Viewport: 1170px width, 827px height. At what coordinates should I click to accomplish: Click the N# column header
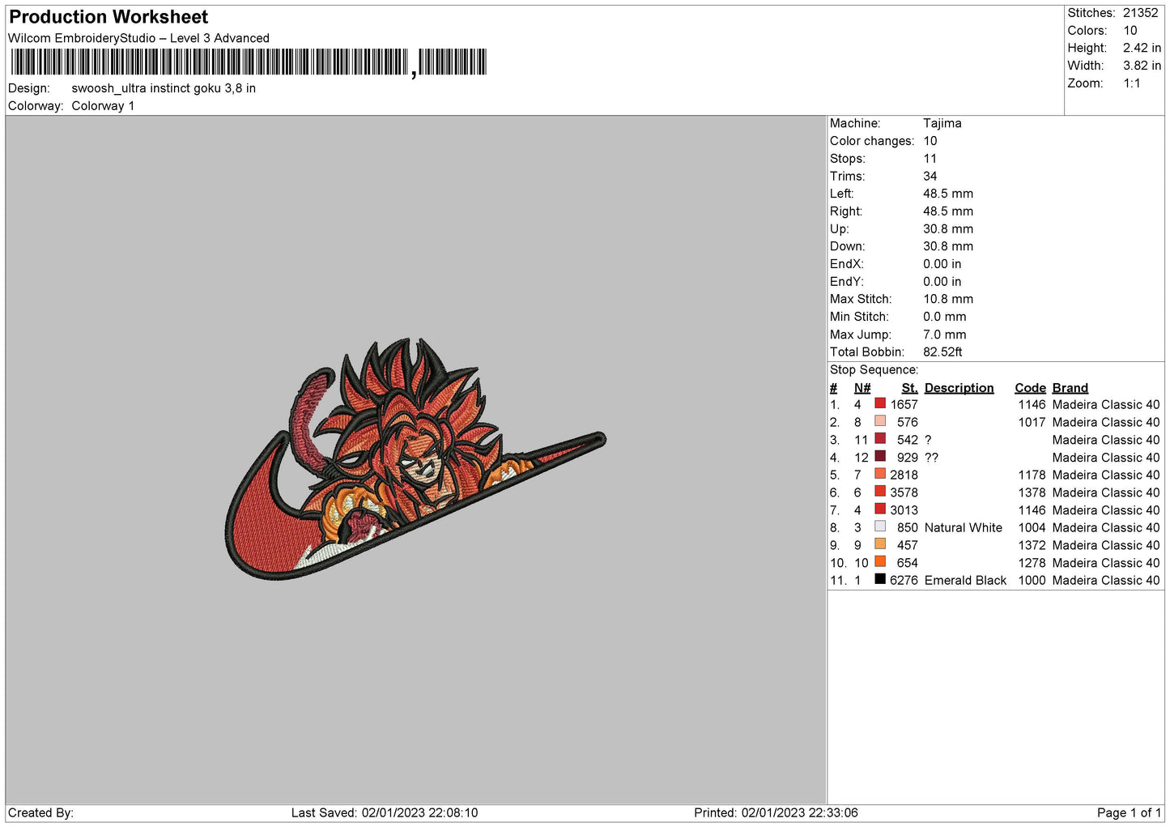click(x=862, y=388)
